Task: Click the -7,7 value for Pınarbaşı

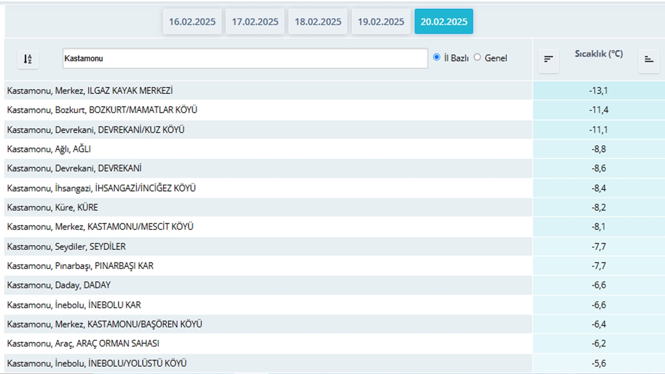Action: [x=598, y=266]
